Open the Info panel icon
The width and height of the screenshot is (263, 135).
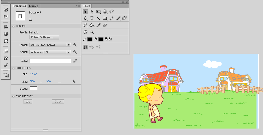(x=6, y=34)
